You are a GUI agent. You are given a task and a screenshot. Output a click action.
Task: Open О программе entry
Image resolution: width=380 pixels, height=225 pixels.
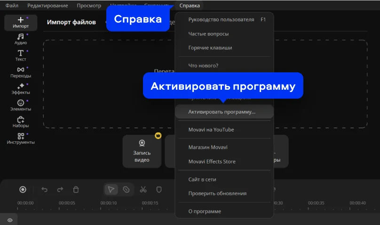click(224, 211)
